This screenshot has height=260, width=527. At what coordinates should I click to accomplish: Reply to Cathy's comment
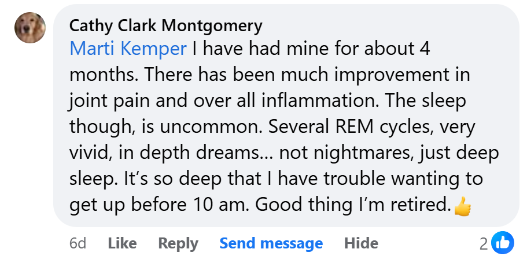(178, 244)
